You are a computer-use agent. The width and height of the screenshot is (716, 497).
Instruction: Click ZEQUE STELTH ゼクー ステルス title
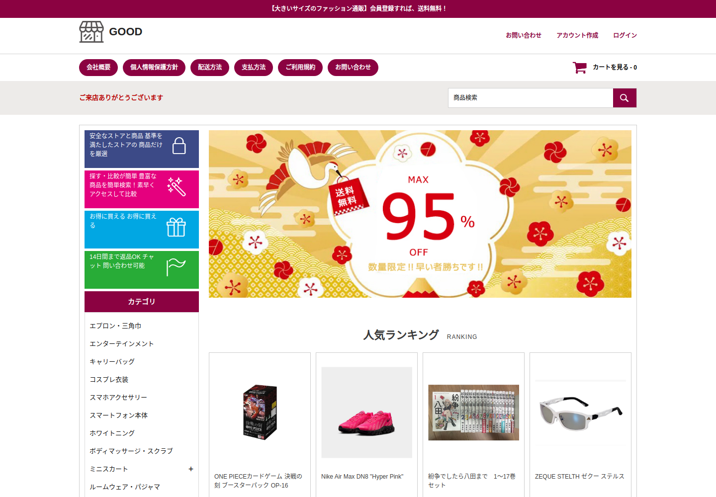click(x=580, y=477)
